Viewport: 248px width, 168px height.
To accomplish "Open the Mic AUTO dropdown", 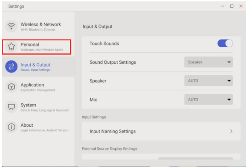I will tap(209, 100).
